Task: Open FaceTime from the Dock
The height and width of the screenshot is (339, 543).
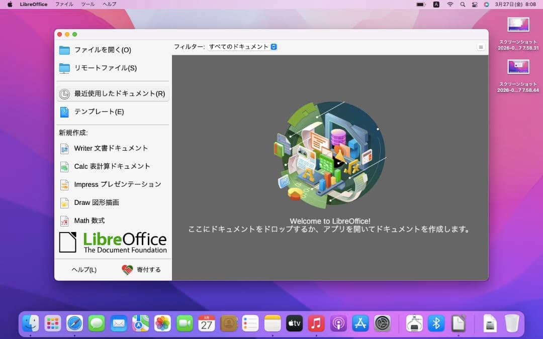Action: (x=185, y=323)
